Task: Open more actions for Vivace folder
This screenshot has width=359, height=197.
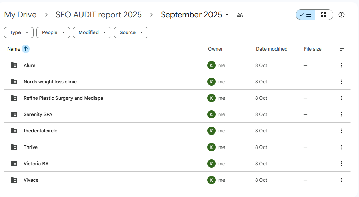Action: click(x=341, y=180)
